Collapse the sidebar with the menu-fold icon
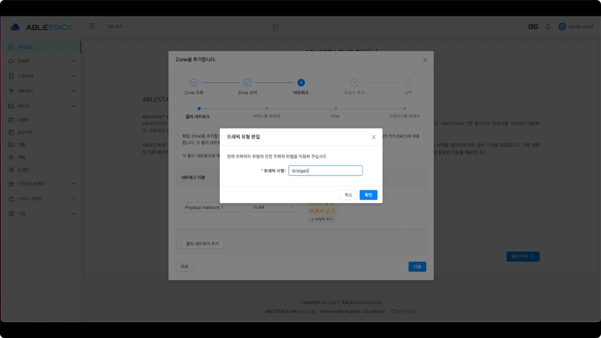The width and height of the screenshot is (601, 338). (x=92, y=26)
